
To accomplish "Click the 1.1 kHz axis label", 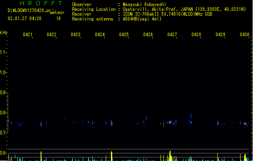I will pos(3,52).
